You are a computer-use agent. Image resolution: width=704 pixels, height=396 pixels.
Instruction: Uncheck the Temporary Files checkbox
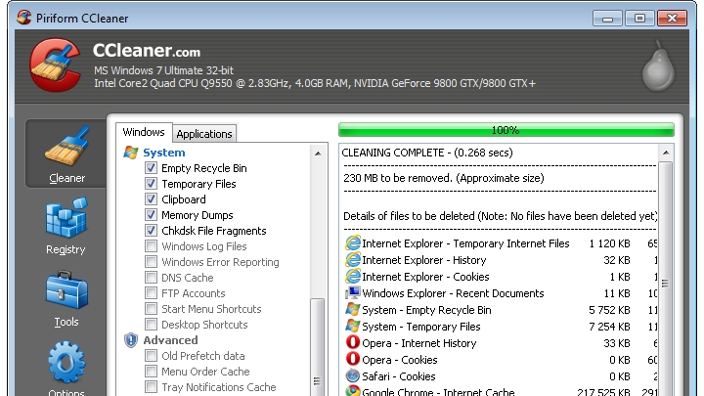151,184
